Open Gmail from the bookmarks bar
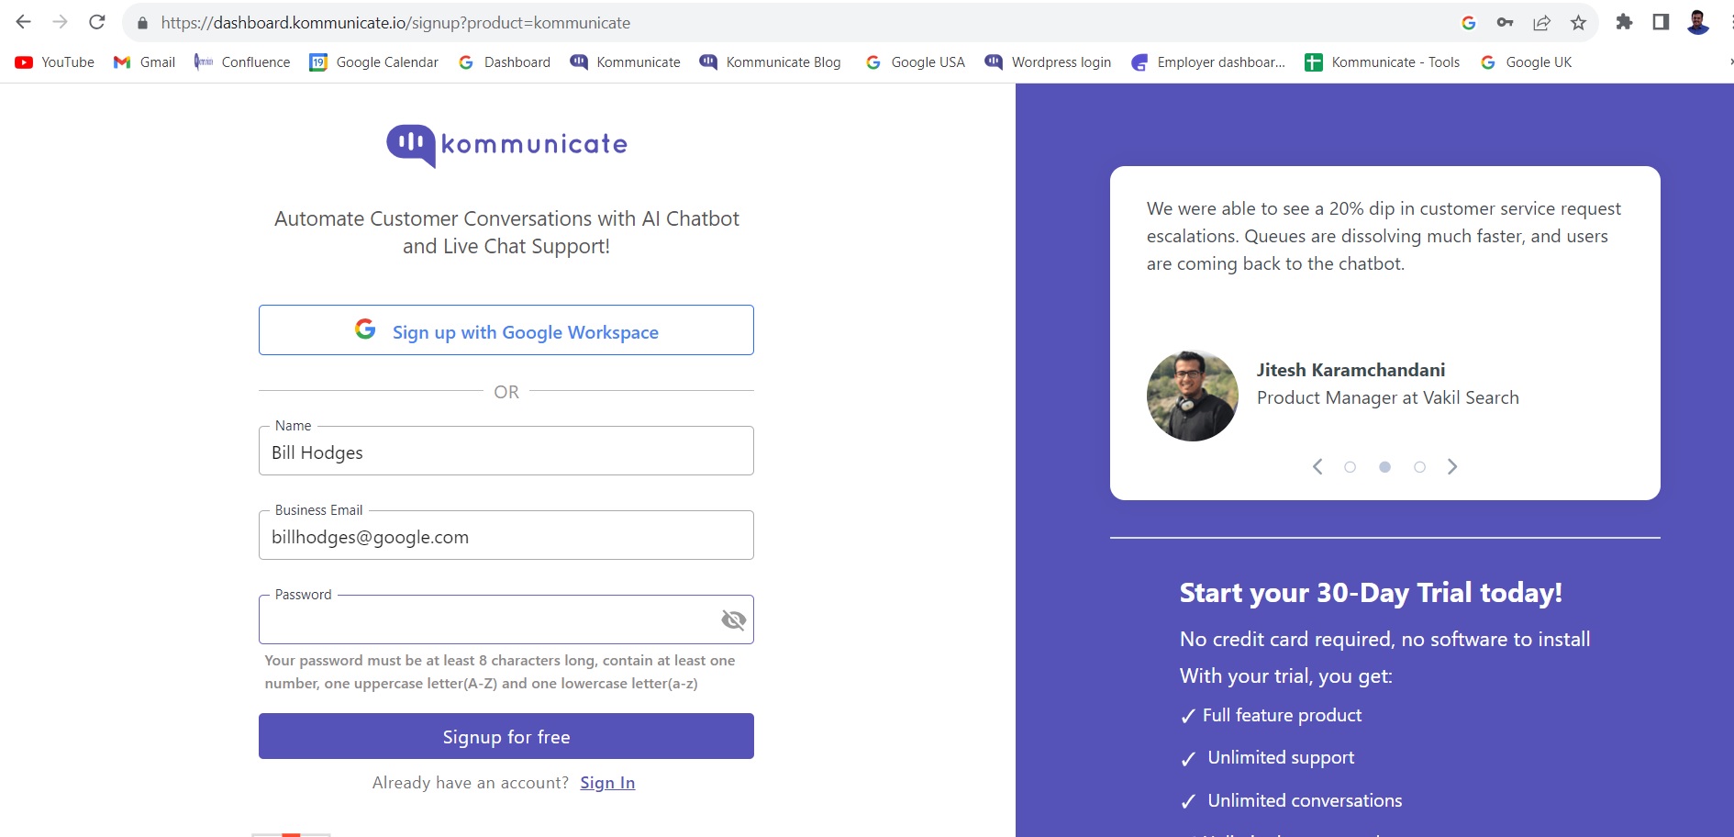The height and width of the screenshot is (837, 1734). [x=144, y=62]
